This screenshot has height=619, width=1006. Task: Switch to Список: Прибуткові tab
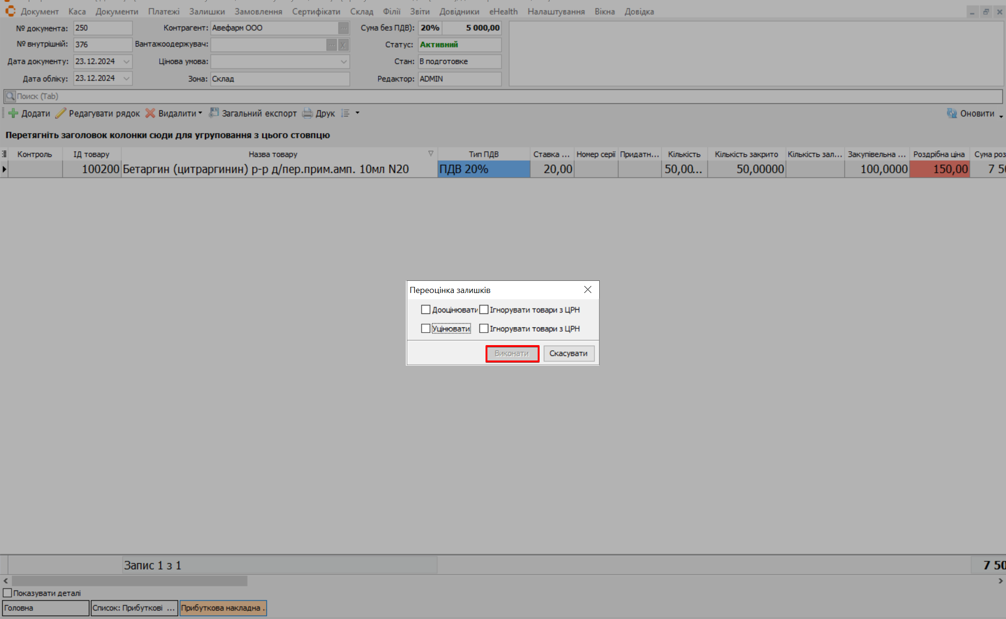(x=134, y=608)
